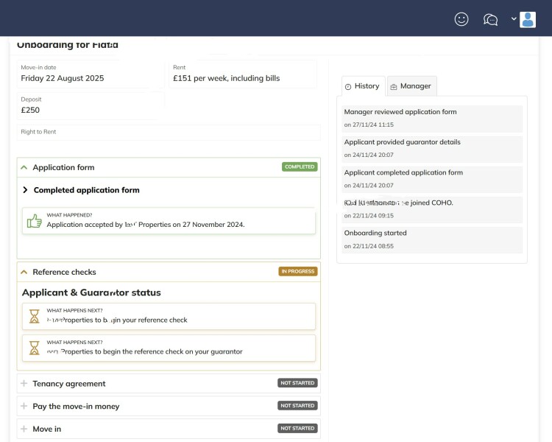Select the Manager reviewed application form entry

coord(432,118)
